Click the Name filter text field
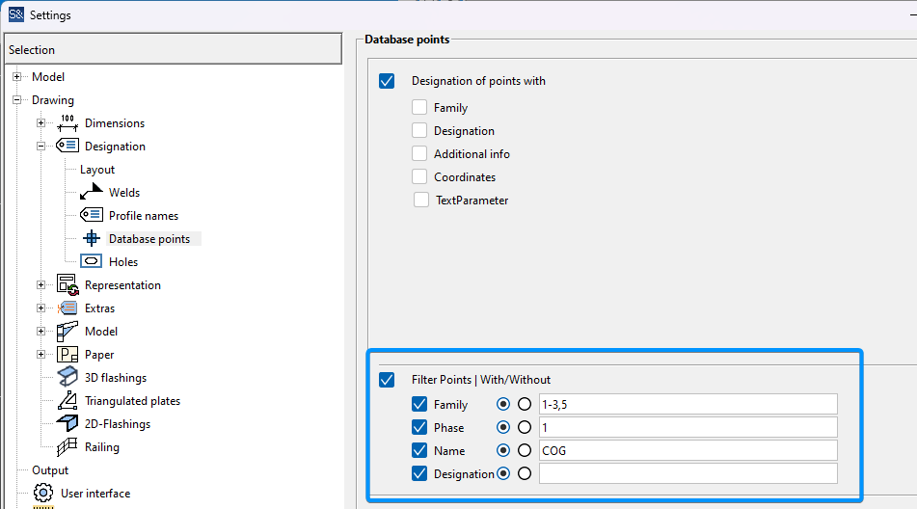Screen dimensions: 917x509 [688, 450]
